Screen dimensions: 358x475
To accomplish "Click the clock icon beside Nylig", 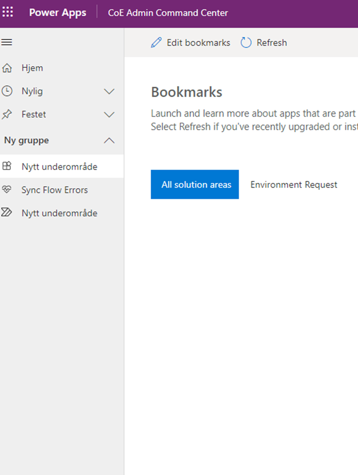I will (x=7, y=91).
